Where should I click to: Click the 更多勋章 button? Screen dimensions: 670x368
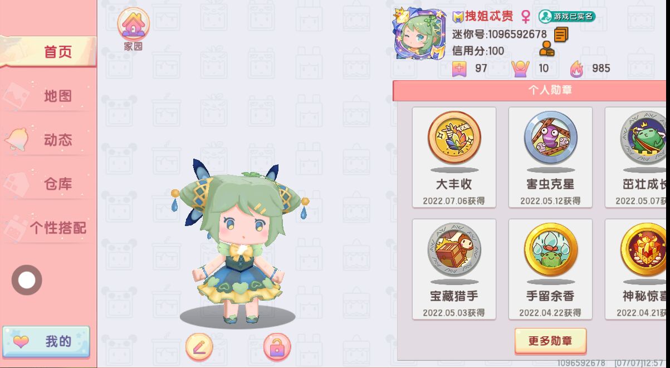tap(550, 341)
